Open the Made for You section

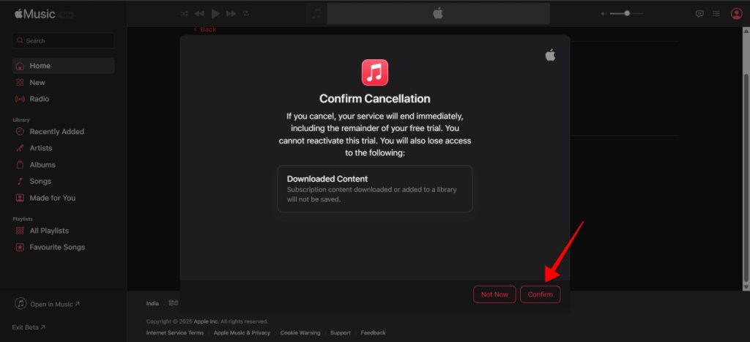coord(64,198)
